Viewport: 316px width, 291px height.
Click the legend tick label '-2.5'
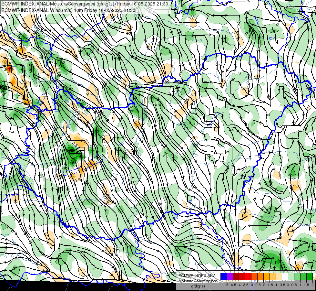pos(257,285)
